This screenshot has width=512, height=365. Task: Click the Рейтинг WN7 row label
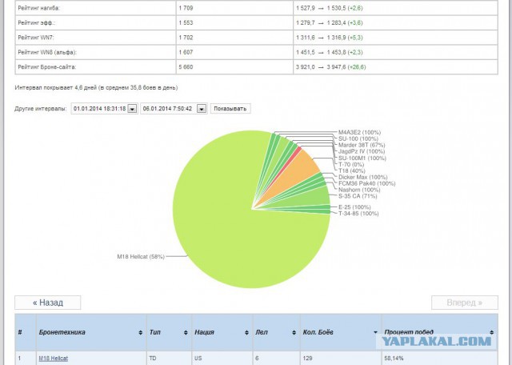click(36, 38)
